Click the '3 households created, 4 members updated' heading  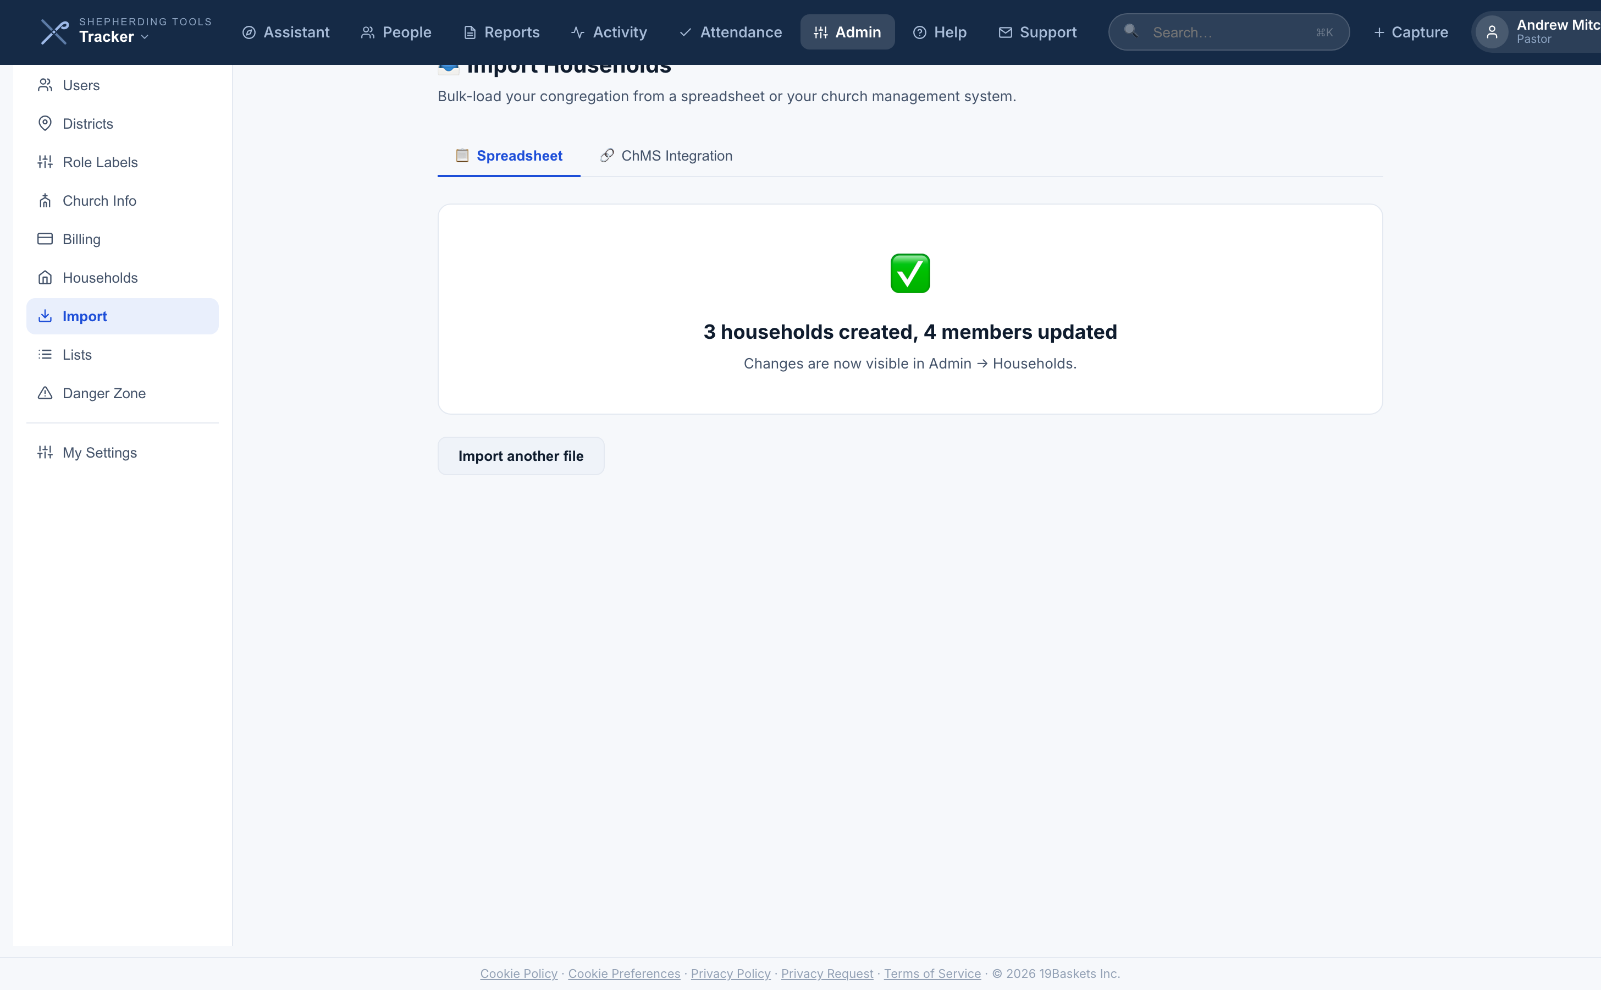[910, 332]
